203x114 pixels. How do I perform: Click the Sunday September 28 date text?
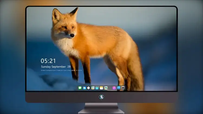click(x=56, y=67)
